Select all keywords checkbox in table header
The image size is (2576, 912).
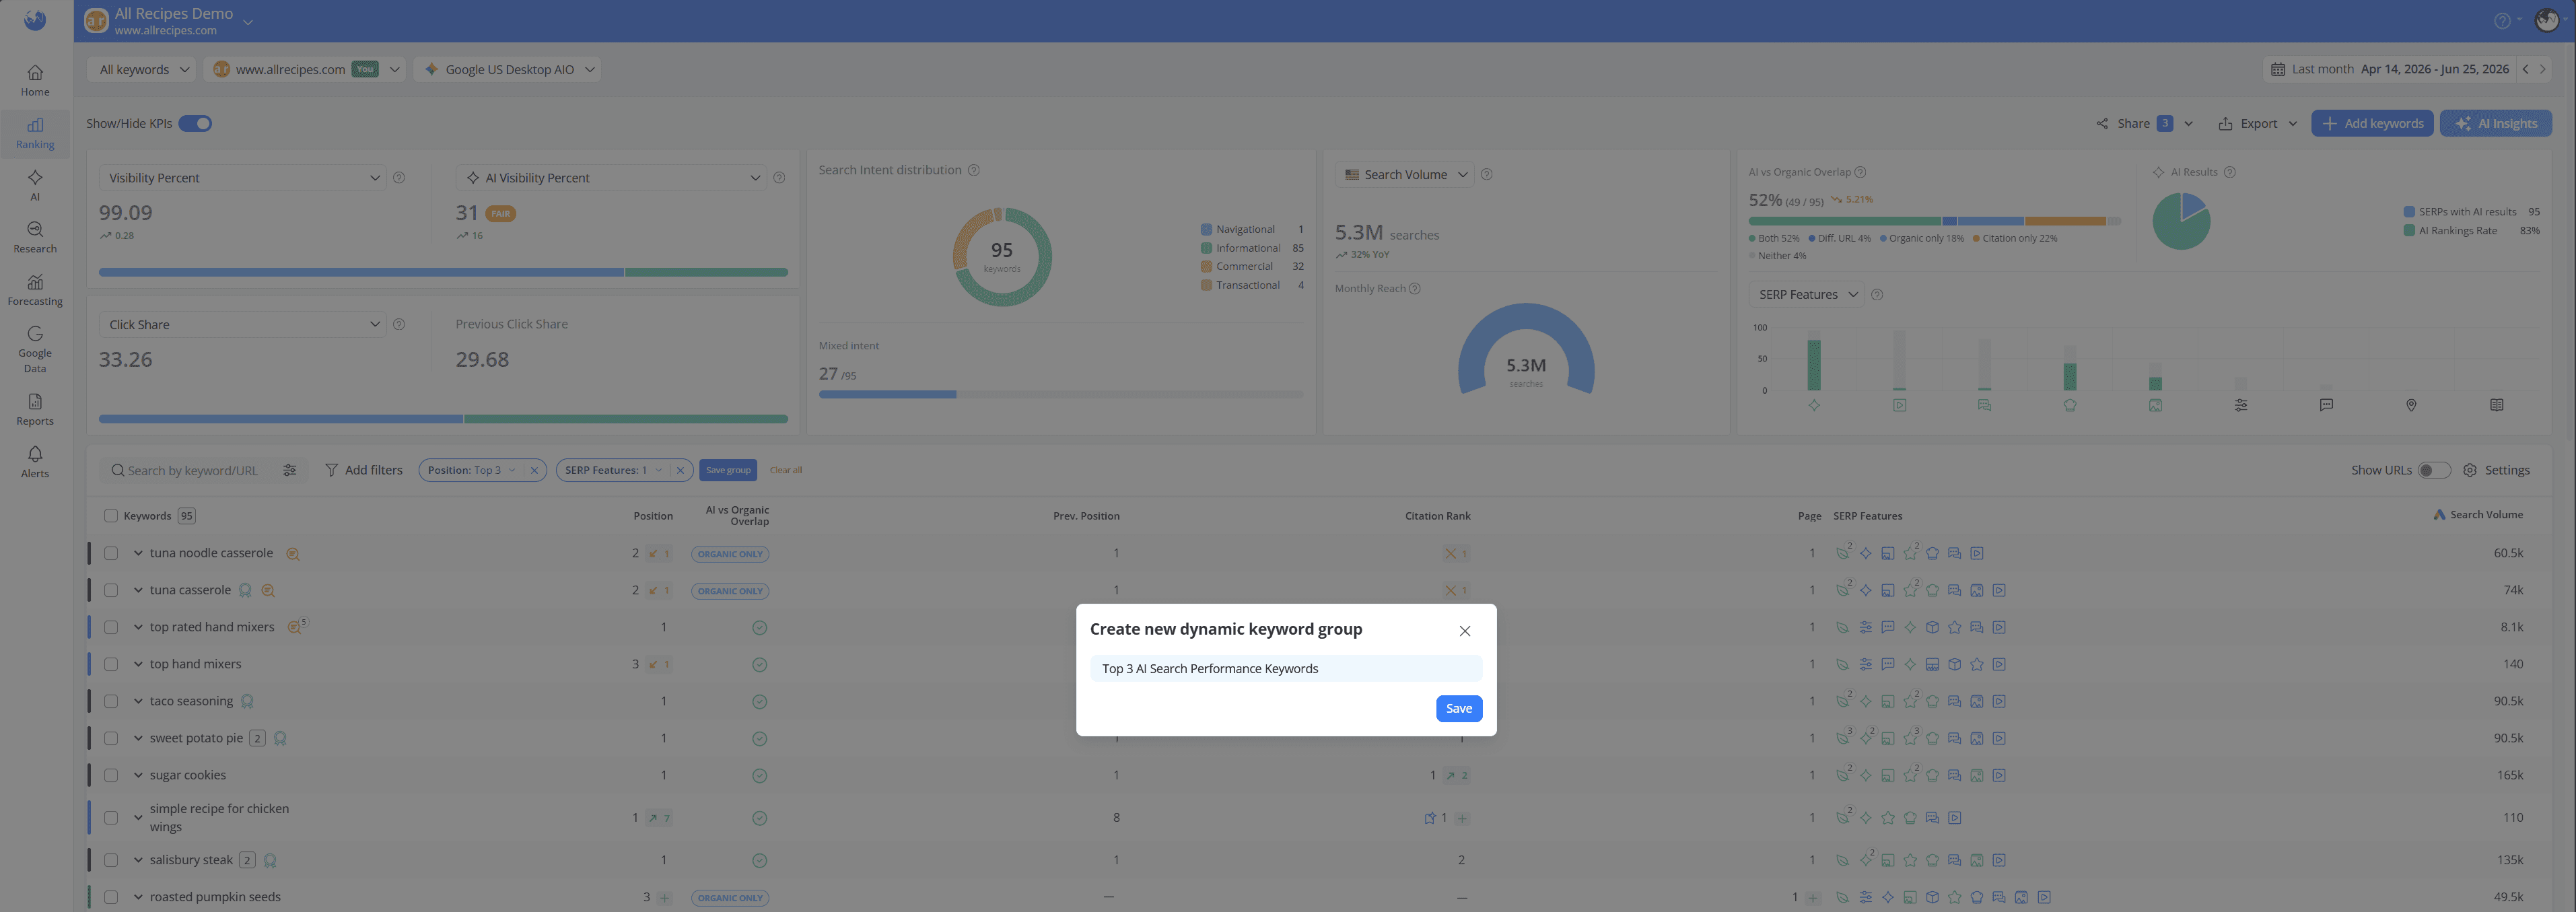[111, 516]
